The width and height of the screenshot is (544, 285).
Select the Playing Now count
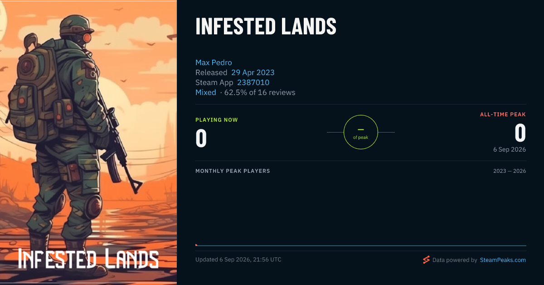coord(201,138)
